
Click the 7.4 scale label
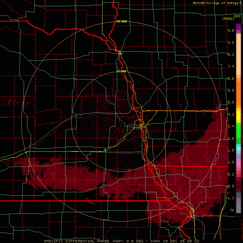coord(231,66)
